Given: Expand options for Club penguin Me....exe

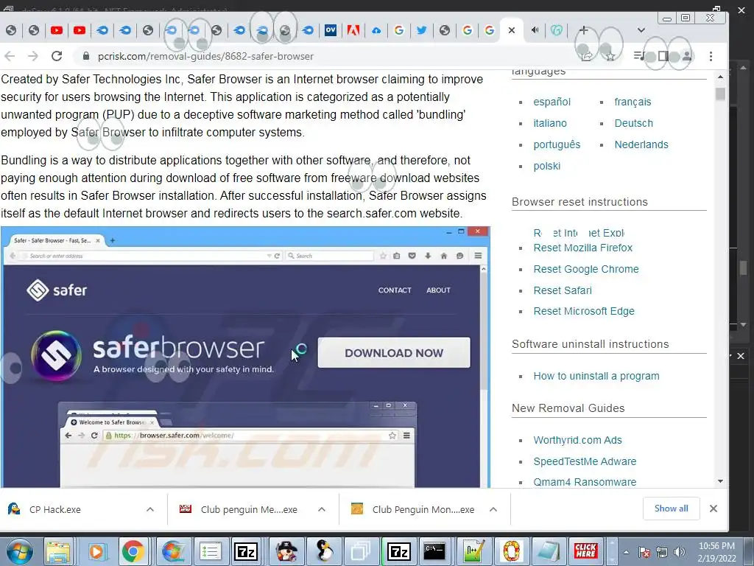Looking at the screenshot, I should tap(322, 509).
